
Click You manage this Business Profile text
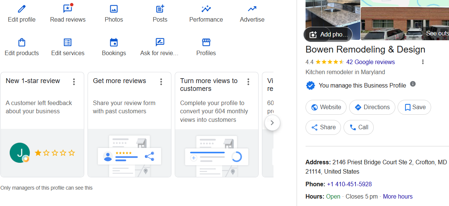[x=362, y=85]
